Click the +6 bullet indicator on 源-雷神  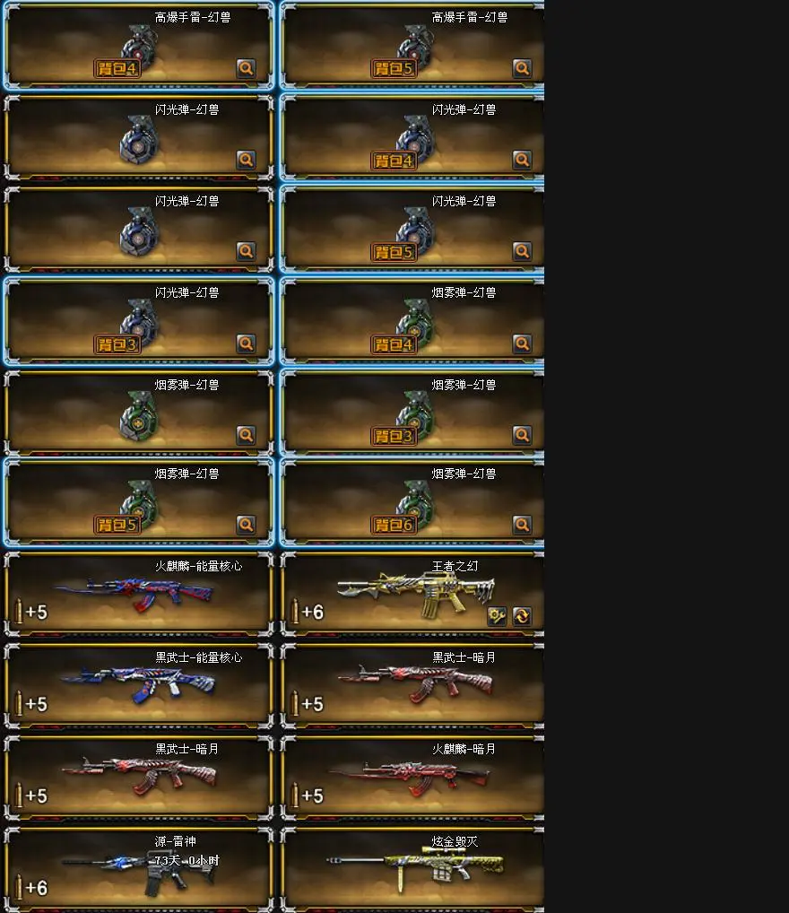click(37, 887)
